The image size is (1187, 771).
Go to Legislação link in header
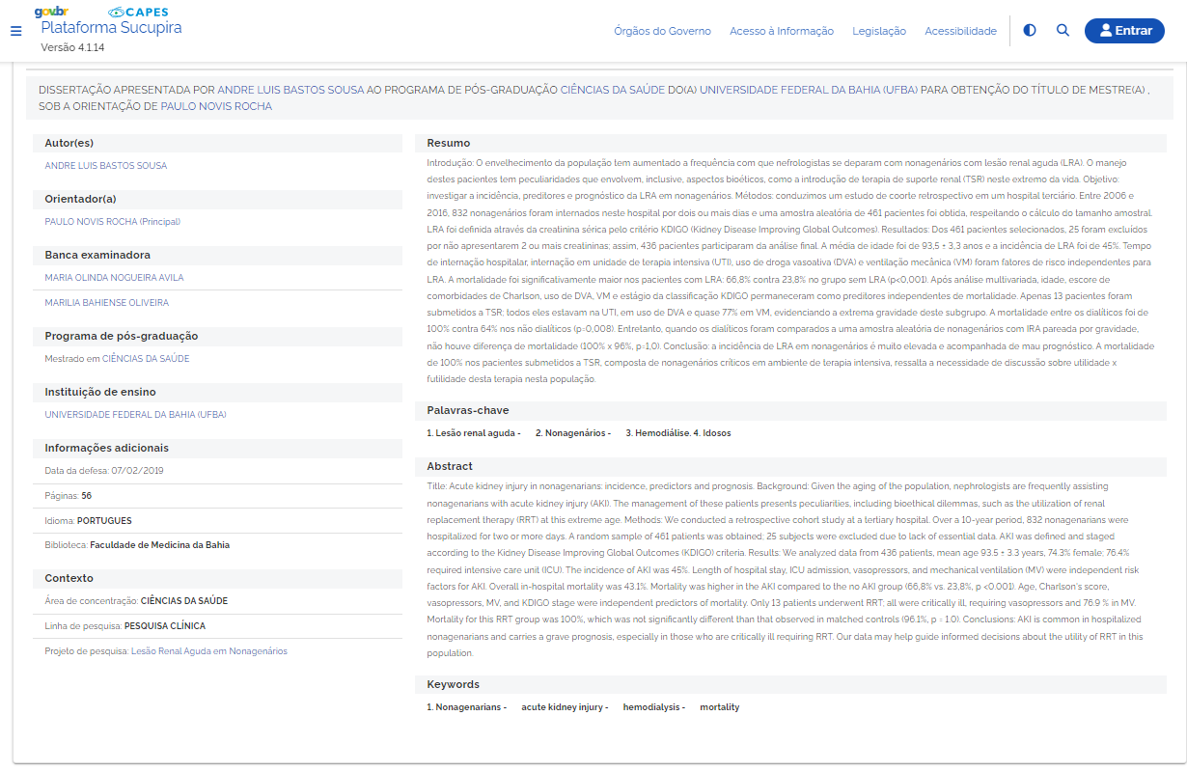click(878, 31)
